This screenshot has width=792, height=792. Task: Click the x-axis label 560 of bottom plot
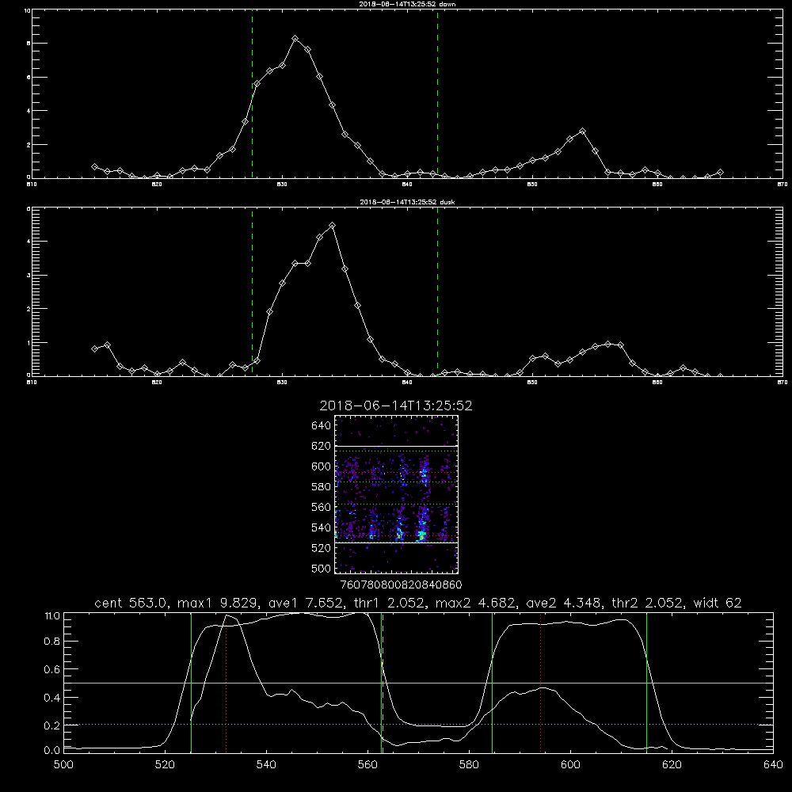click(x=367, y=765)
